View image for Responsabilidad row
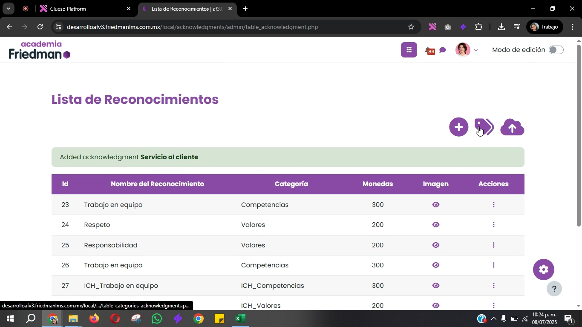 [x=435, y=245]
